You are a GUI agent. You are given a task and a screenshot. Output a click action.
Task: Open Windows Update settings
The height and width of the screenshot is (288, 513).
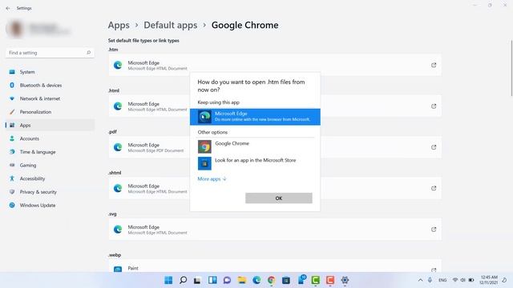pos(50,206)
